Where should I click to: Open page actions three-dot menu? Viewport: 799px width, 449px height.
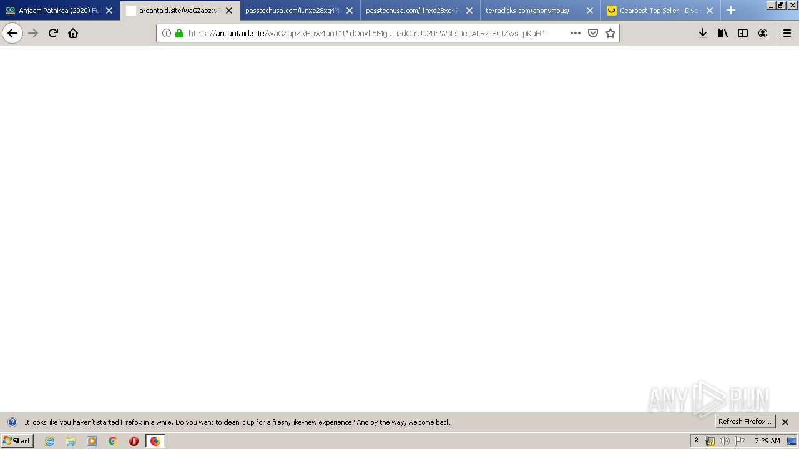click(576, 33)
